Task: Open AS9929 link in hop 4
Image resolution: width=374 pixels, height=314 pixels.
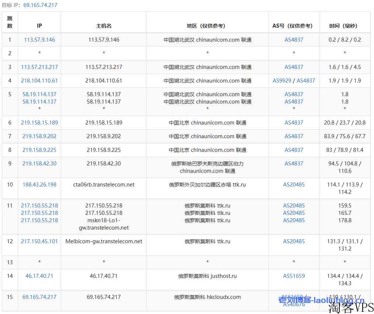Action: (x=282, y=81)
